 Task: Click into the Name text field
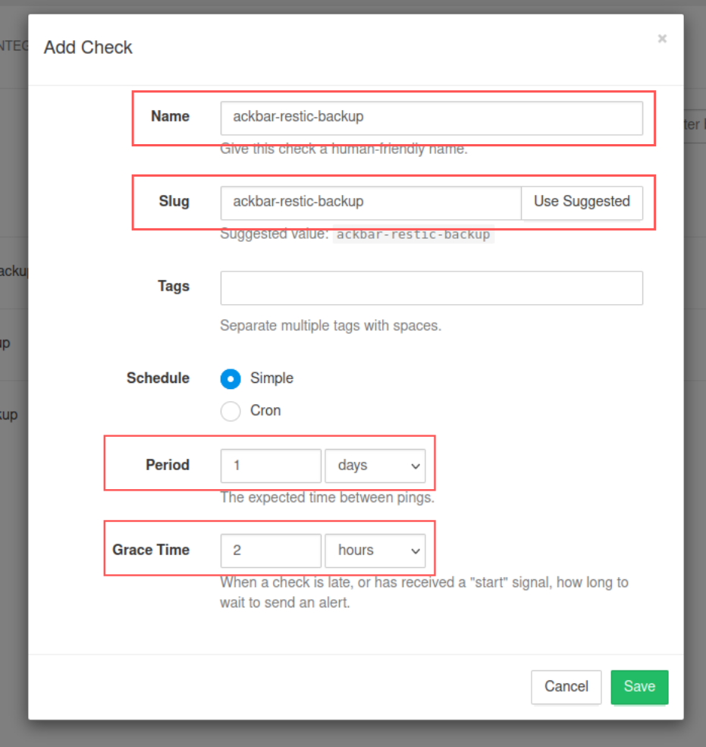click(431, 118)
